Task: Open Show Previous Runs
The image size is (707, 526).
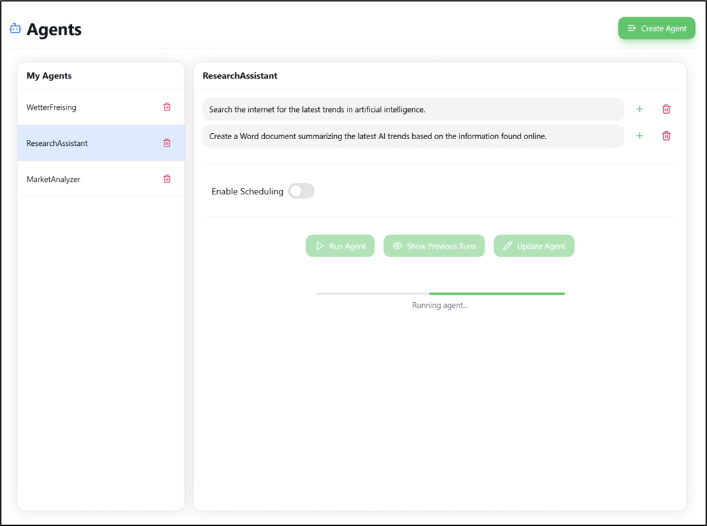Action: click(434, 246)
